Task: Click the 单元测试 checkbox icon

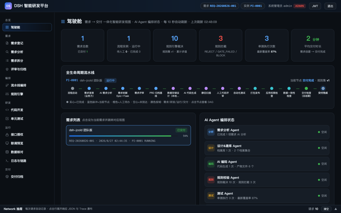Action: pos(7,119)
